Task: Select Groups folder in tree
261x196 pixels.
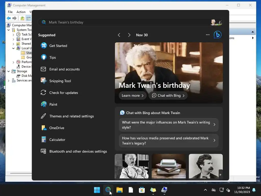Action: (27, 57)
